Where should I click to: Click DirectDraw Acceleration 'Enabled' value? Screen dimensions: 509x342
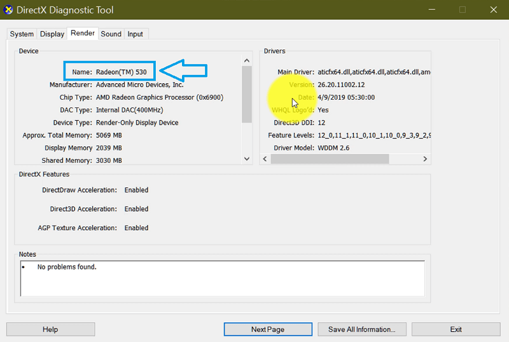(x=136, y=190)
